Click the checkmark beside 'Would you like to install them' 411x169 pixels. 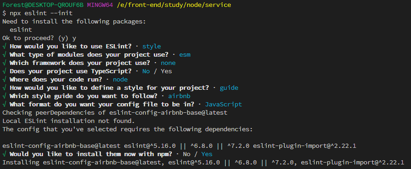click(4, 154)
